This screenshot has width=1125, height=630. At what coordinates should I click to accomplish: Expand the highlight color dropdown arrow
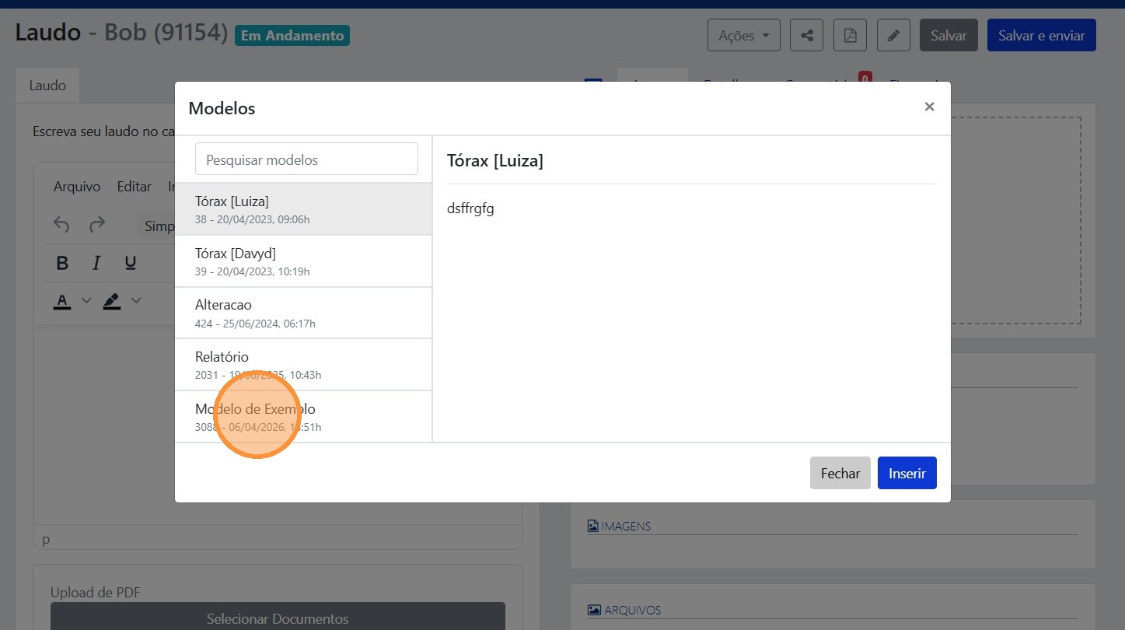tap(136, 300)
